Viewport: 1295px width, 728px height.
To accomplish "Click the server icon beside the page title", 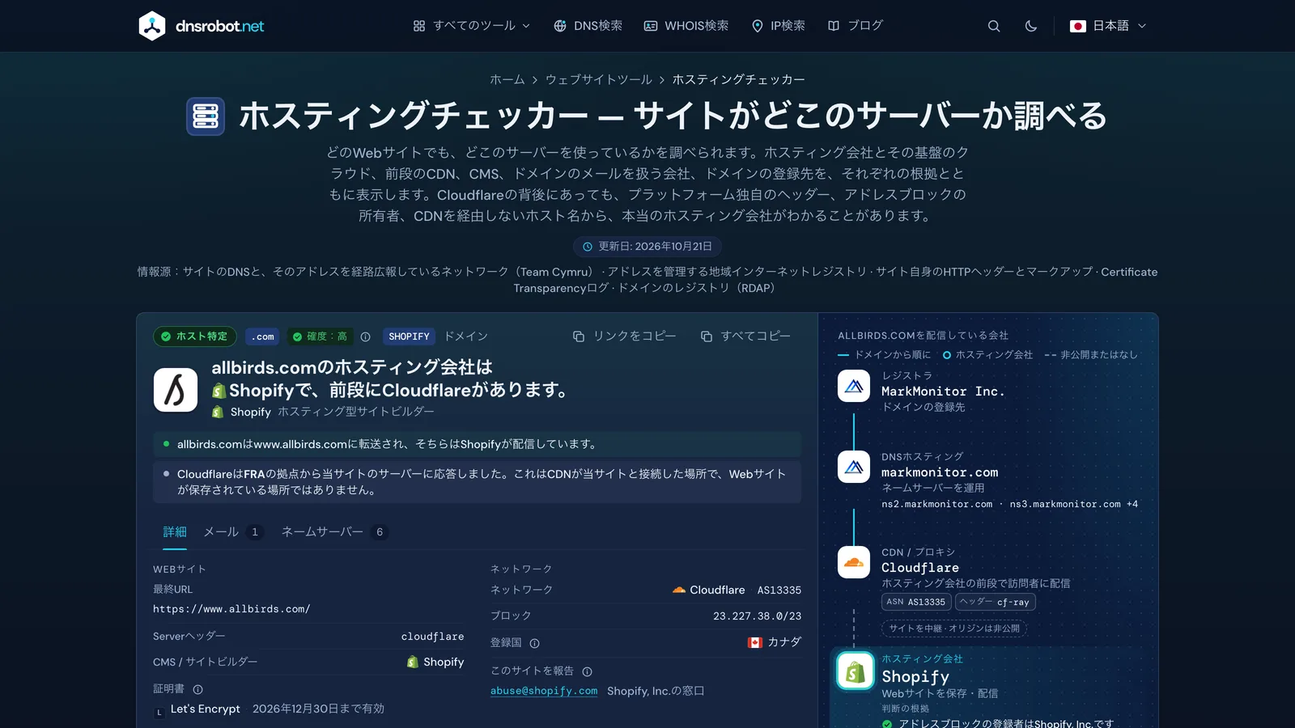I will 206,116.
